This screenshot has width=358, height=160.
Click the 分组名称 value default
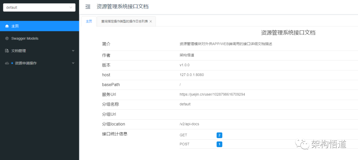click(x=185, y=104)
